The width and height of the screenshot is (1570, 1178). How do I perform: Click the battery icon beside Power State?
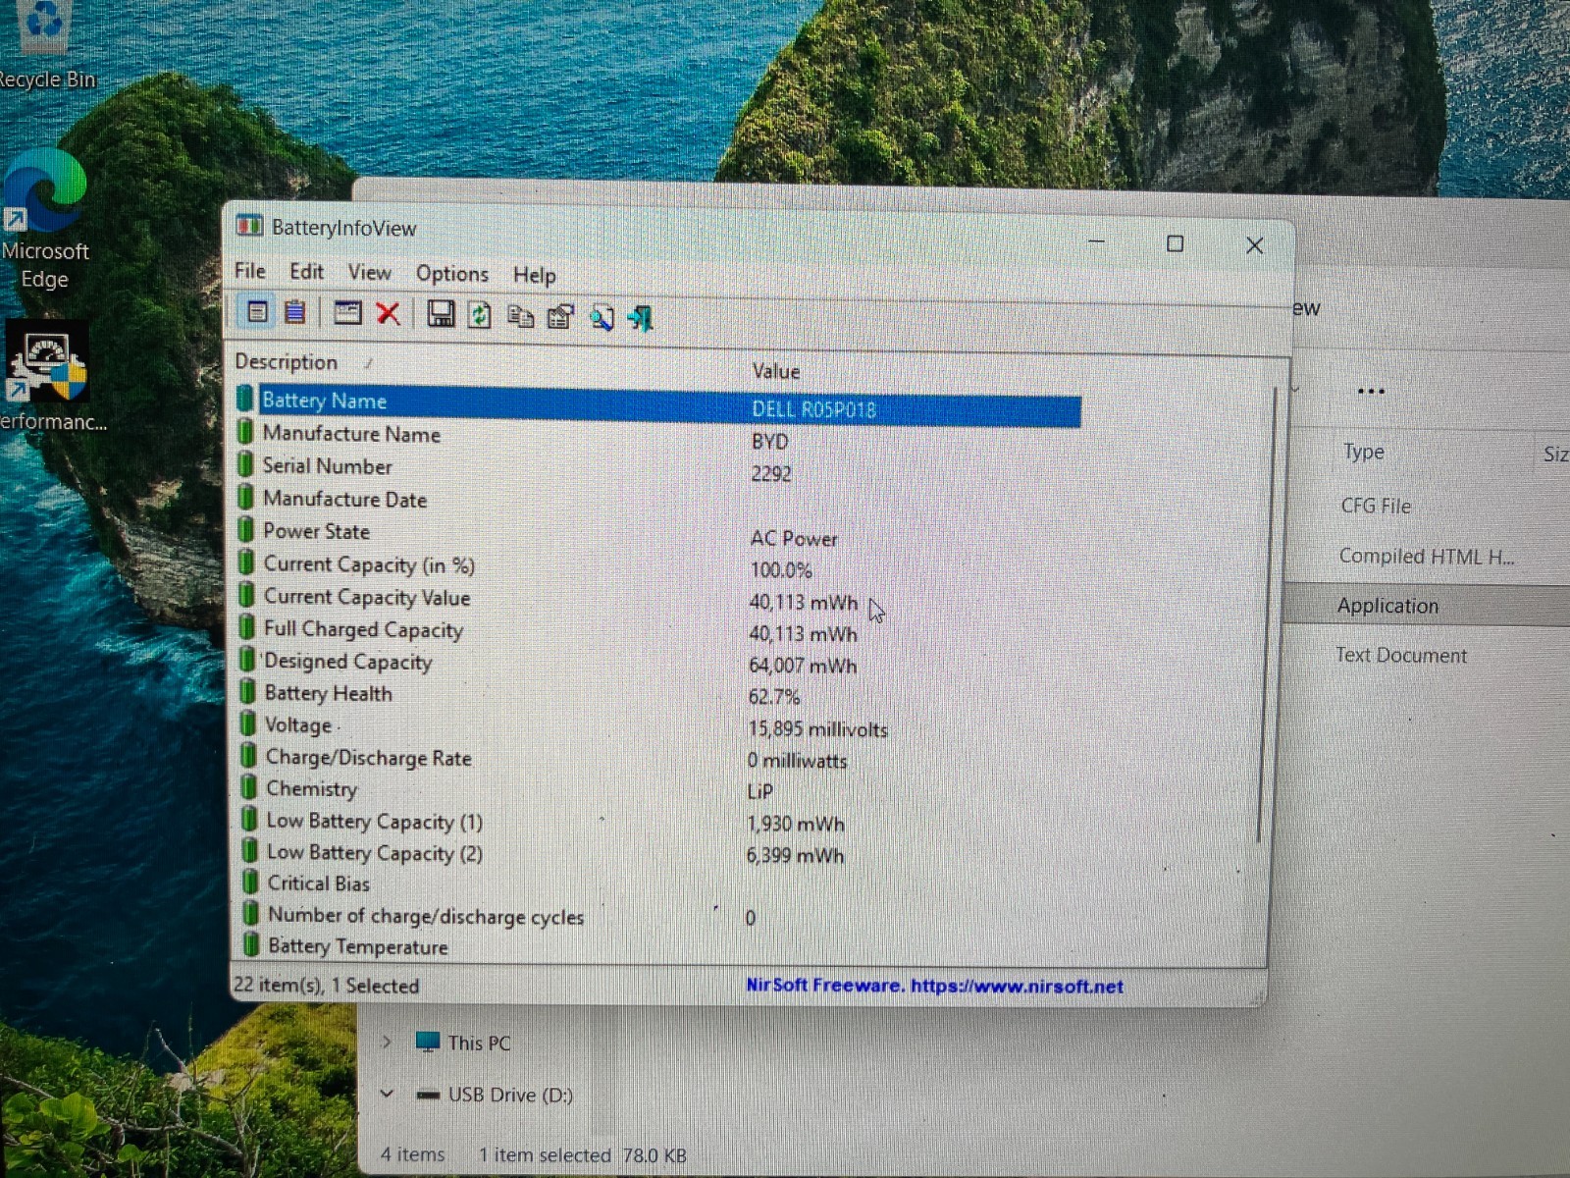click(246, 530)
